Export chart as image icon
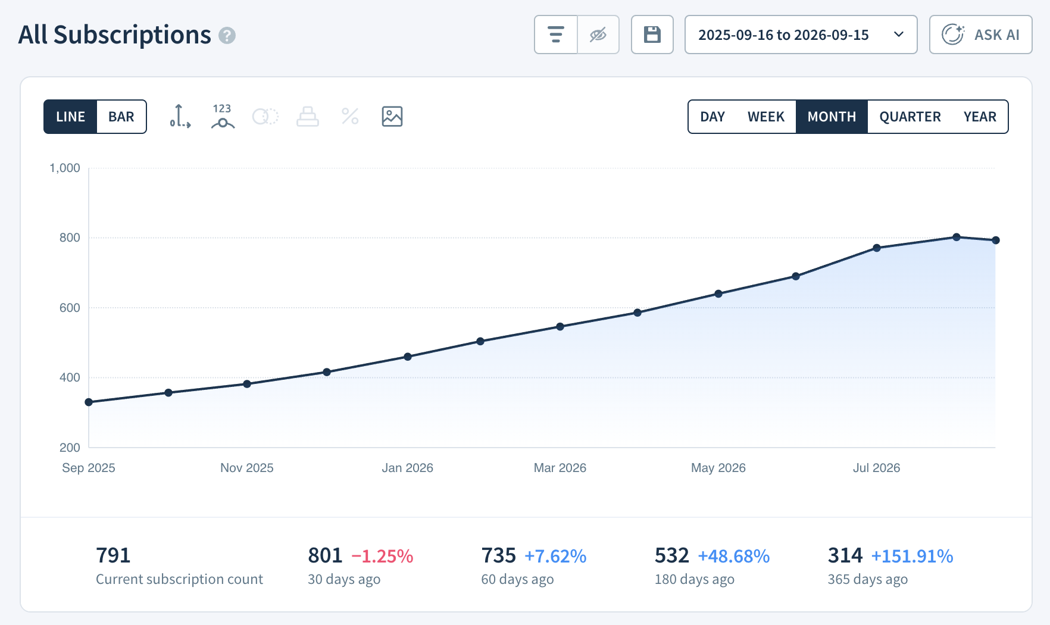 [x=392, y=117]
